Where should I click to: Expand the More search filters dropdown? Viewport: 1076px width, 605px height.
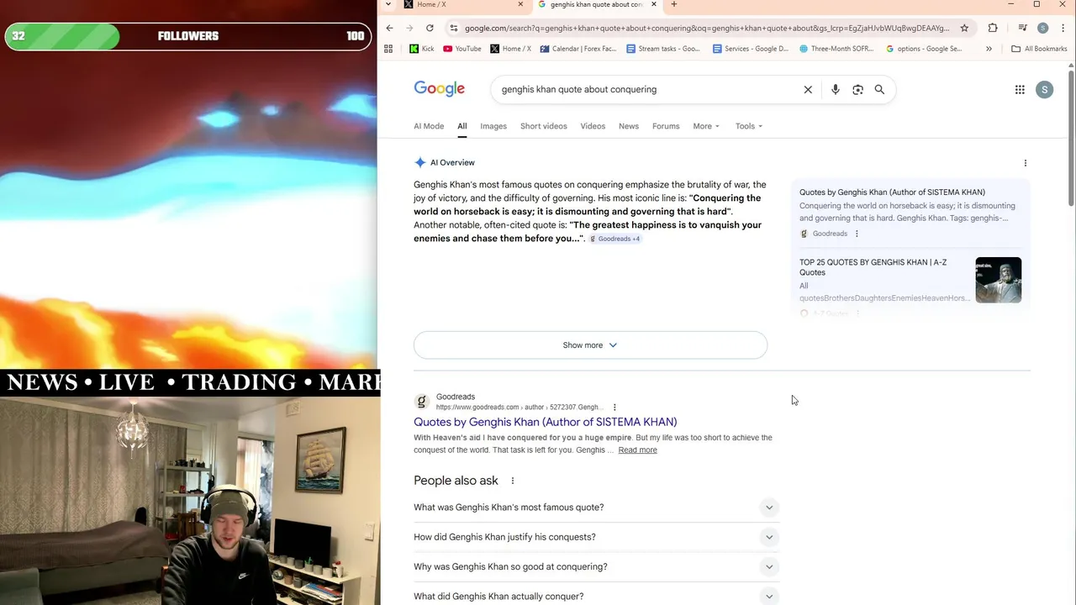706,126
